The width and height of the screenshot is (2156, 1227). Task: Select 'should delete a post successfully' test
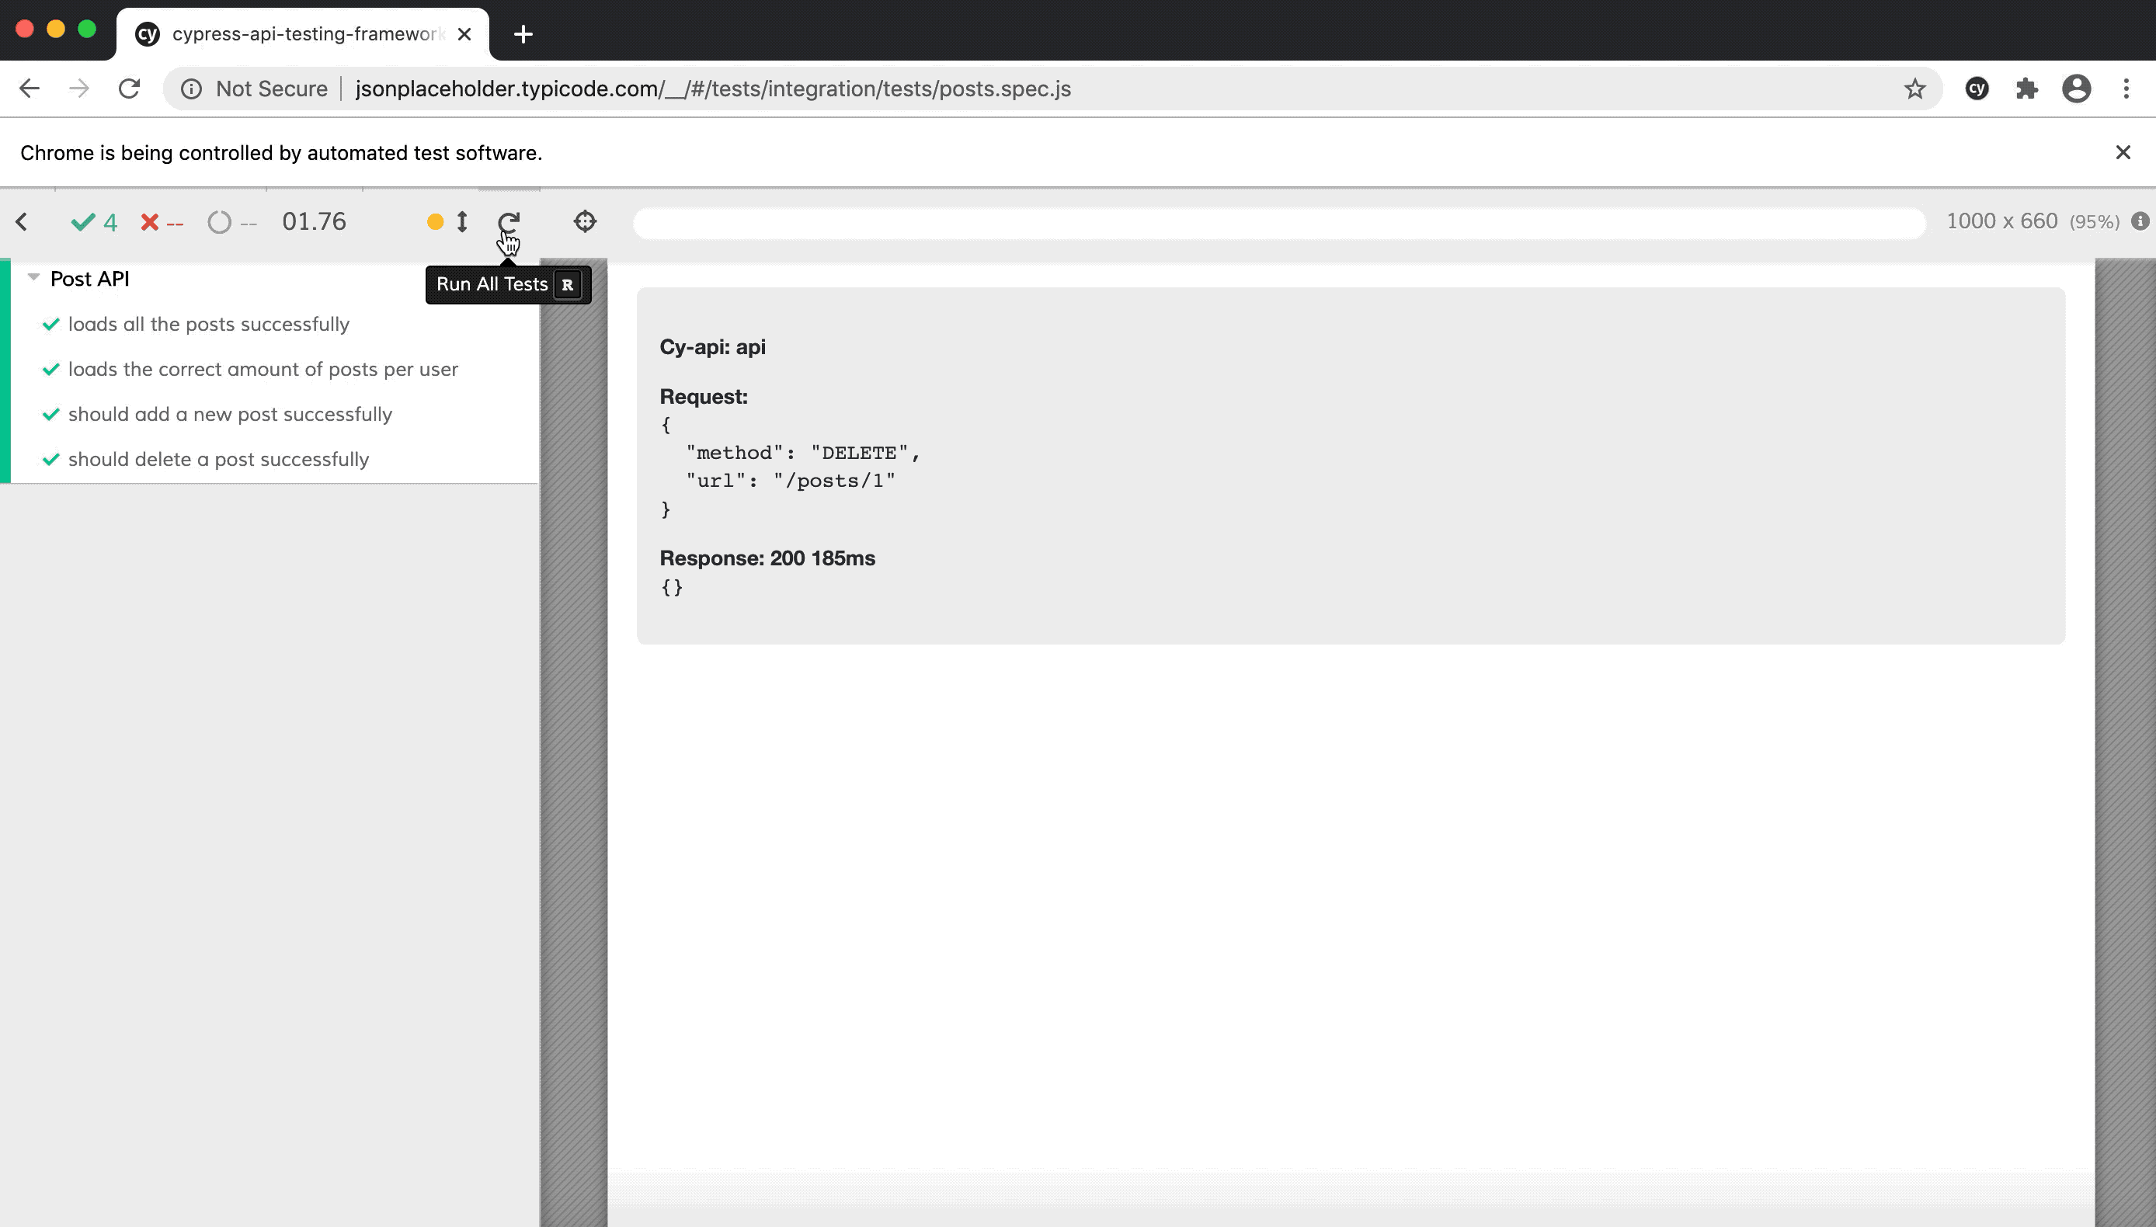(219, 459)
